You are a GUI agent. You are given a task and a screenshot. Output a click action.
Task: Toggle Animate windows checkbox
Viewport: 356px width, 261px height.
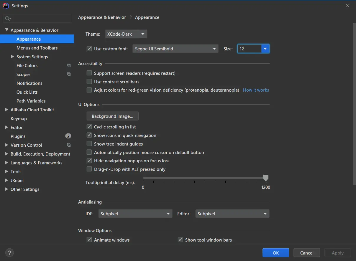tap(89, 240)
